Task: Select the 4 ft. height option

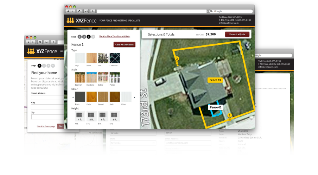Action: [80, 116]
